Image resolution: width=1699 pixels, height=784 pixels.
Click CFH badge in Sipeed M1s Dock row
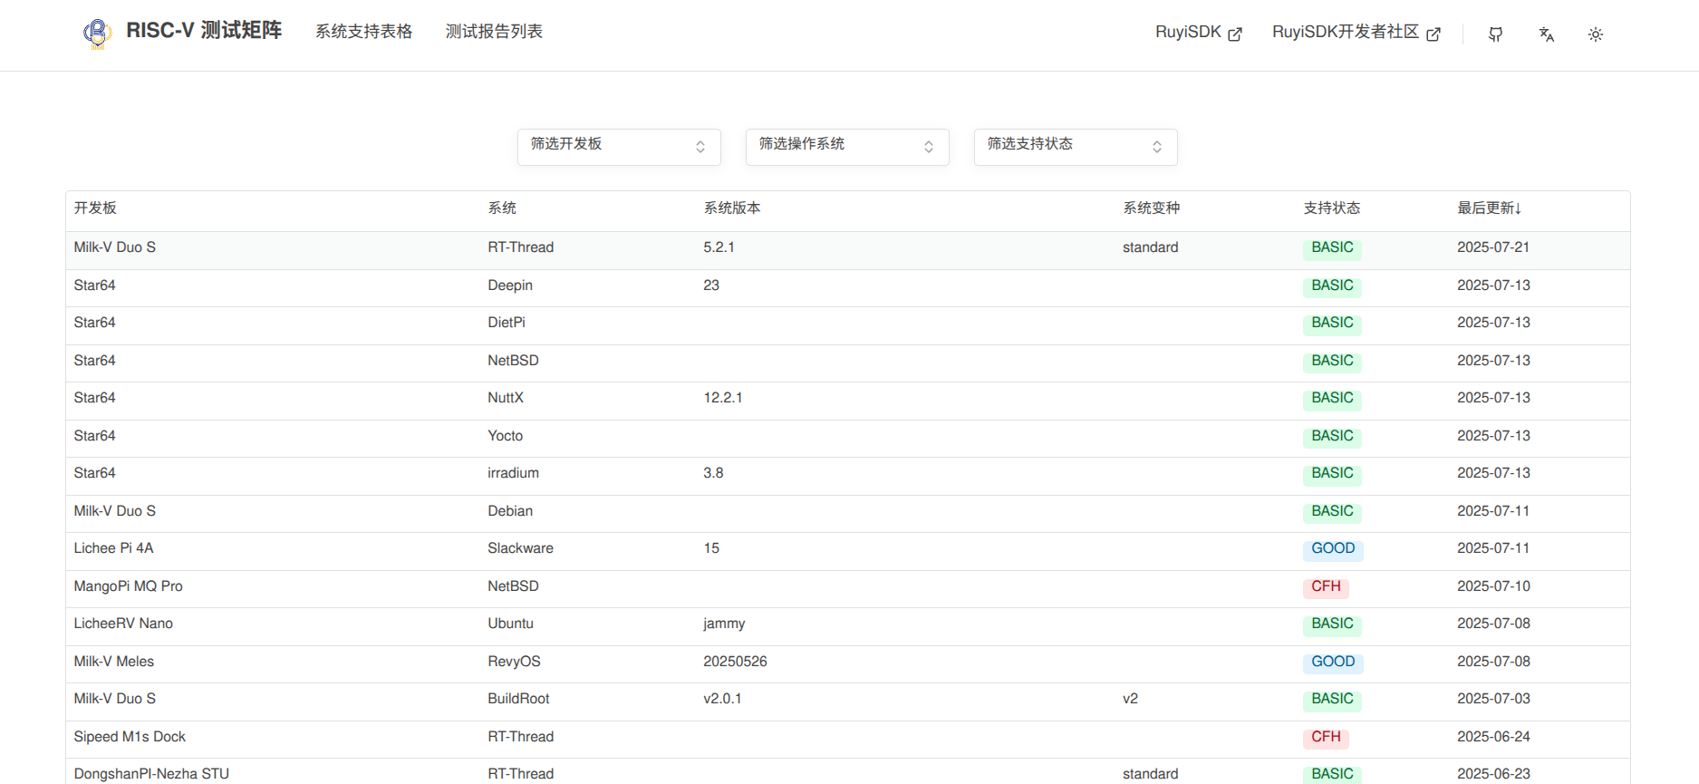(1326, 738)
